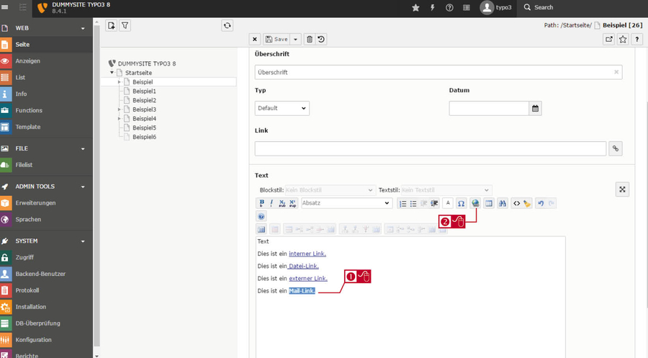Open the Seite module
This screenshot has height=358, width=648.
46,44
